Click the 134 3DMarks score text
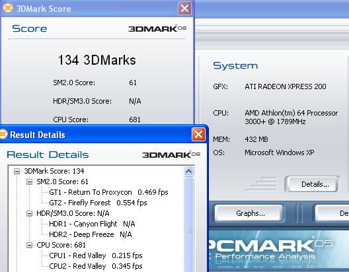The image size is (349, 272). point(97,60)
